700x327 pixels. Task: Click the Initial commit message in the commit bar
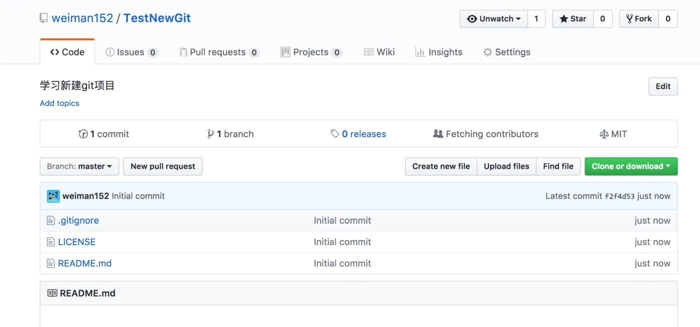pos(138,196)
